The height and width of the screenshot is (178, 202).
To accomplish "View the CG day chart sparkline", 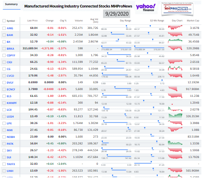I will [175, 68].
